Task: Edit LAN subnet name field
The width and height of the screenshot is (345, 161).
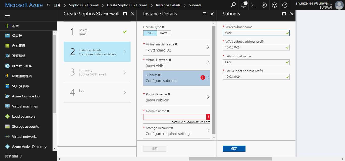Action: 256,62
